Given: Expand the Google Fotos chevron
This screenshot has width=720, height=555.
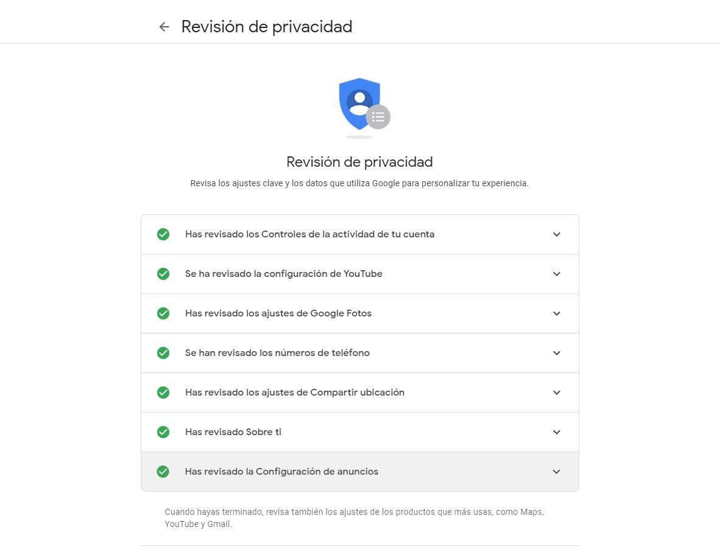Looking at the screenshot, I should click(x=556, y=313).
